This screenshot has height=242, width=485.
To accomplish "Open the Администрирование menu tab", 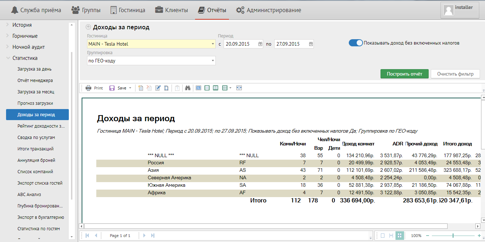I will click(269, 10).
